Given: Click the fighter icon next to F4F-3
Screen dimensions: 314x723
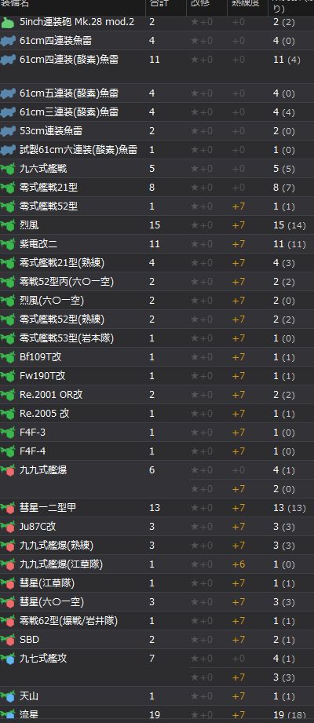Looking at the screenshot, I should (x=7, y=433).
